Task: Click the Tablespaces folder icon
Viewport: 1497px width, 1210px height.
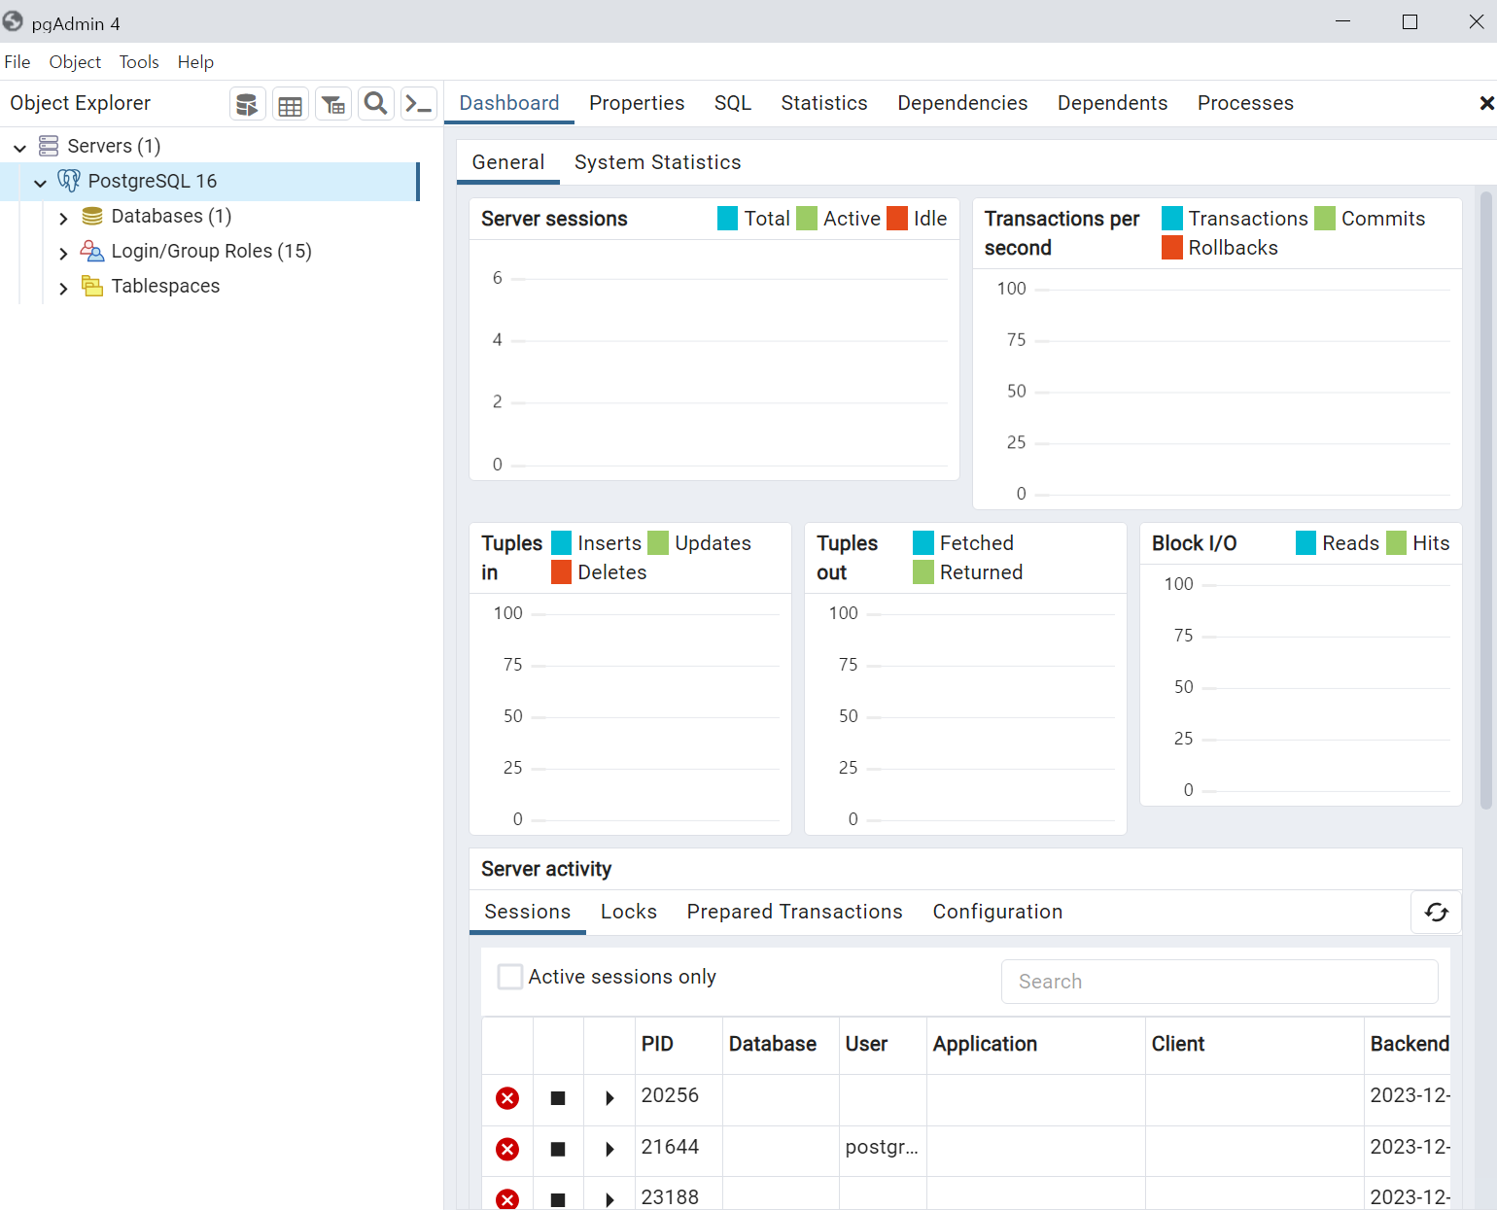Action: point(92,286)
